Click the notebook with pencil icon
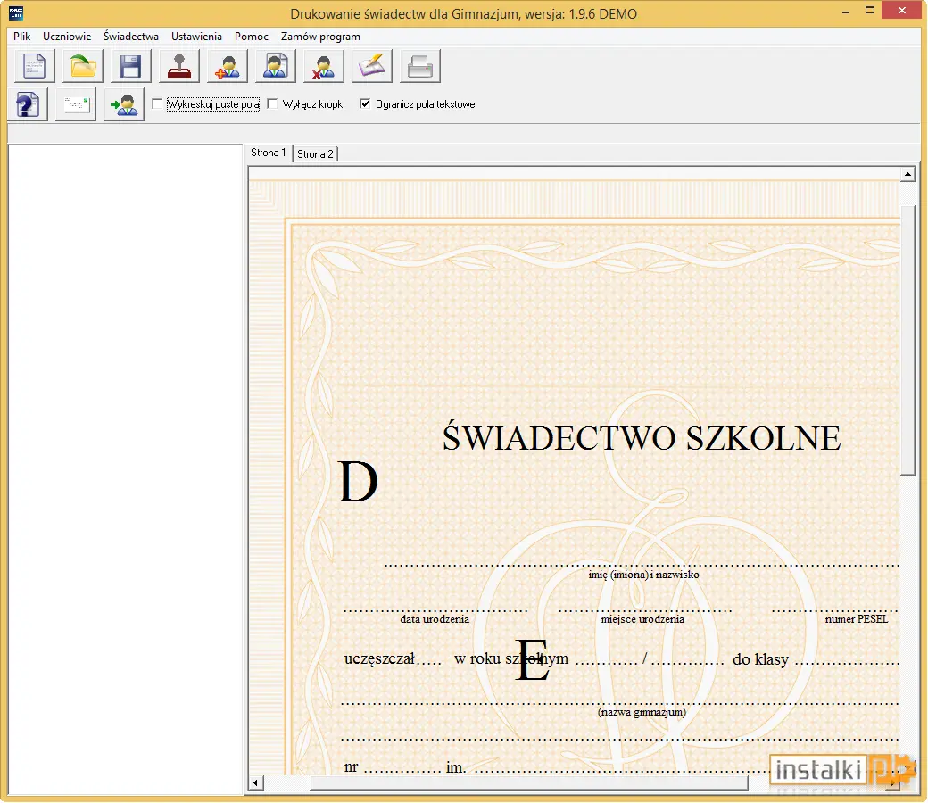This screenshot has height=803, width=928. click(x=372, y=66)
